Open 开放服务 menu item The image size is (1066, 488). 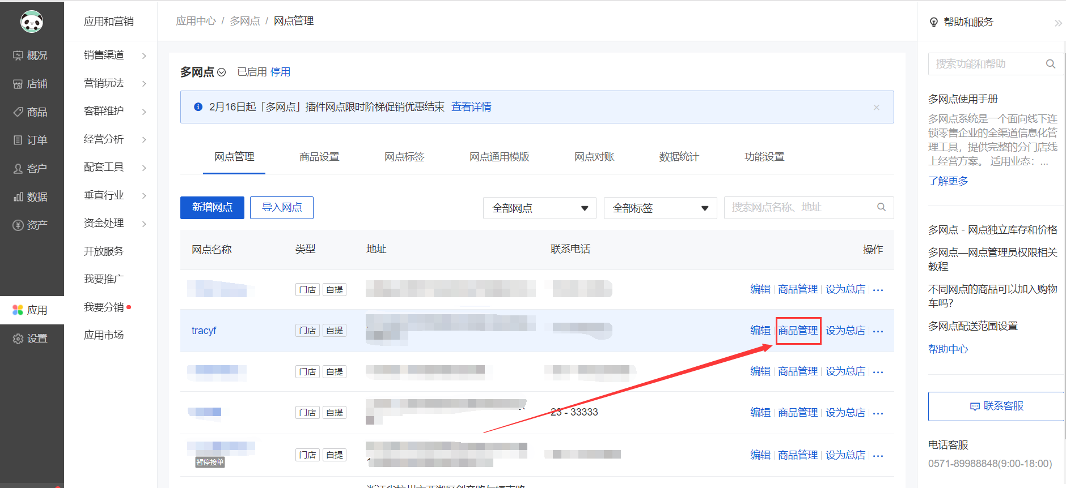point(104,251)
